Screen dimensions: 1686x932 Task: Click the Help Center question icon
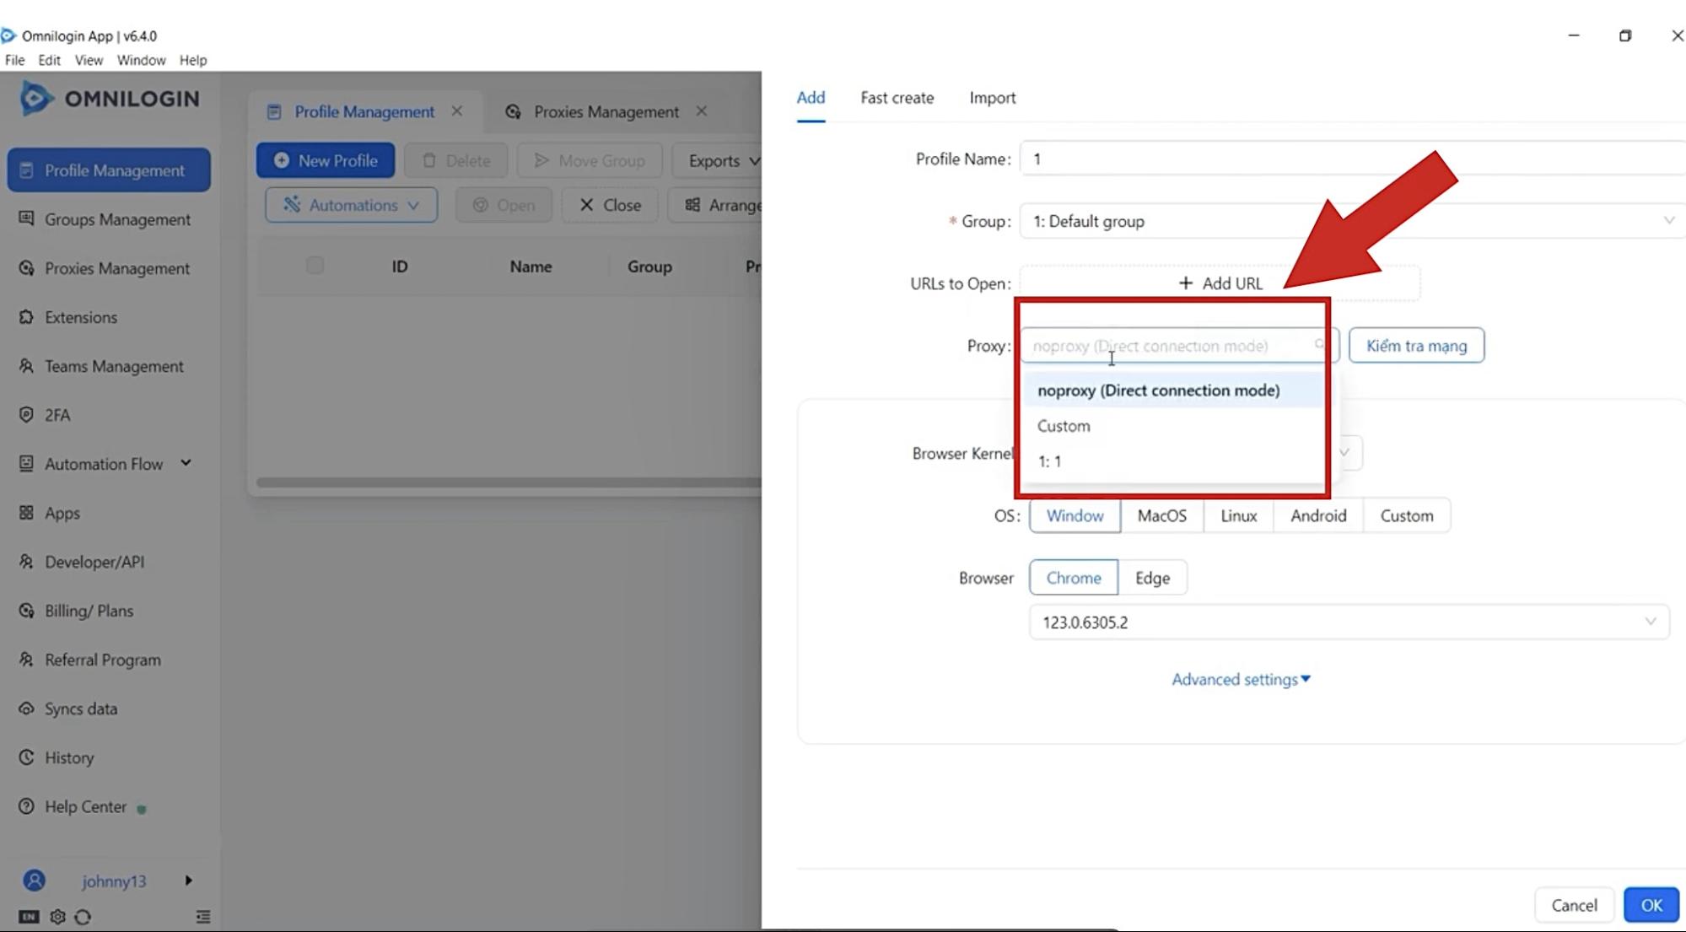click(26, 806)
